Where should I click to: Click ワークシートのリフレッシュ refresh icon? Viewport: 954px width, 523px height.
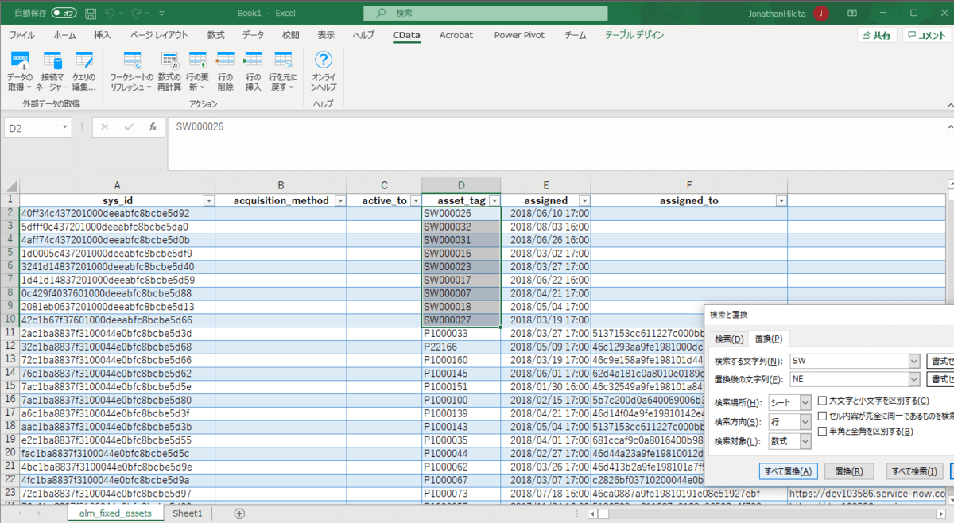[132, 71]
